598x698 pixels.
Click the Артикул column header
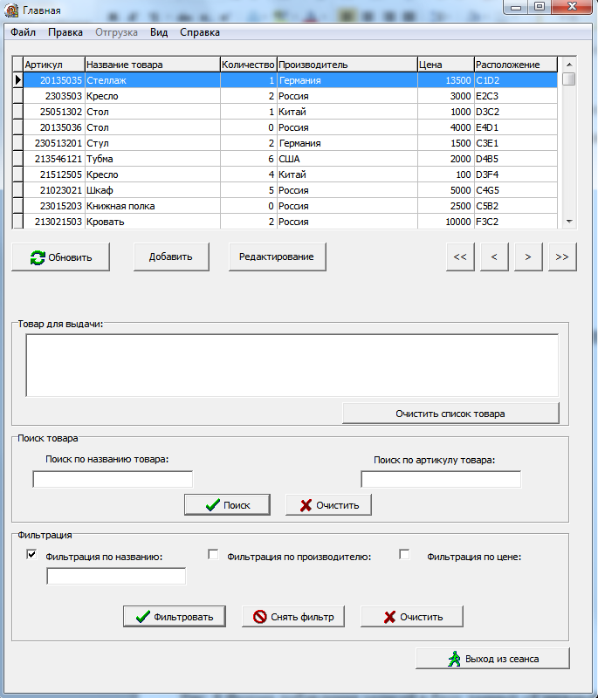coord(54,65)
